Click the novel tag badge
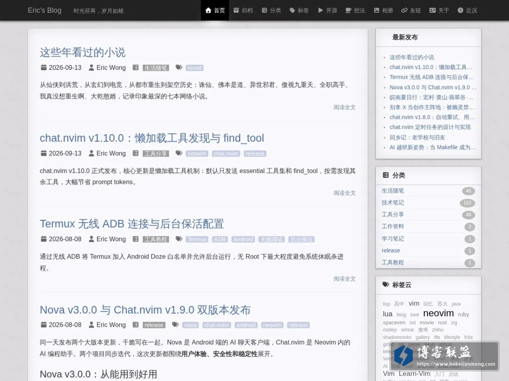This screenshot has height=381, width=509. pyautogui.click(x=195, y=68)
